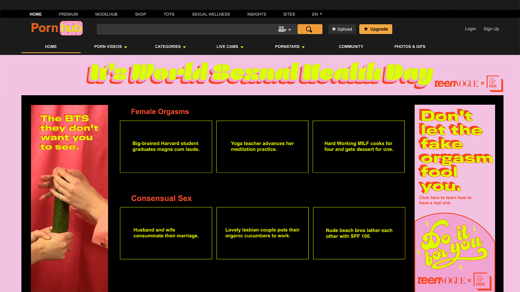The image size is (520, 292).
Task: Click the Upload button
Action: pyautogui.click(x=342, y=29)
